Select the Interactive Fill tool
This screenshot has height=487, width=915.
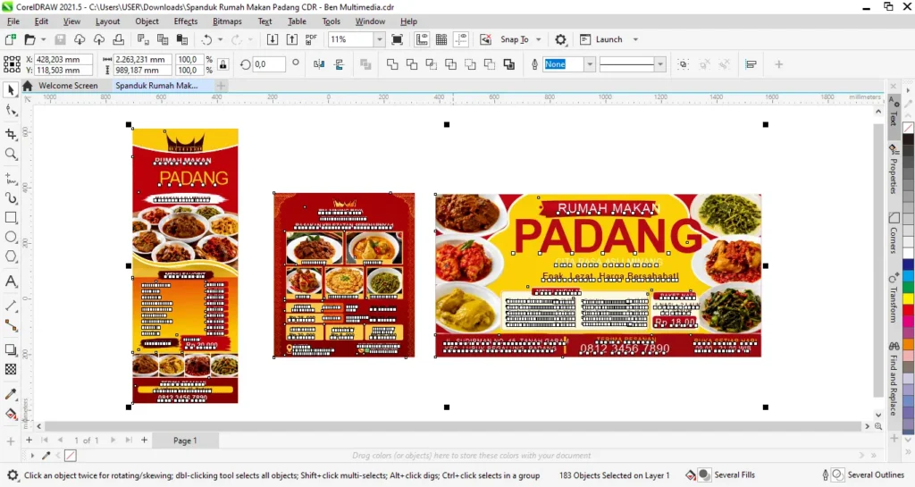pyautogui.click(x=11, y=414)
